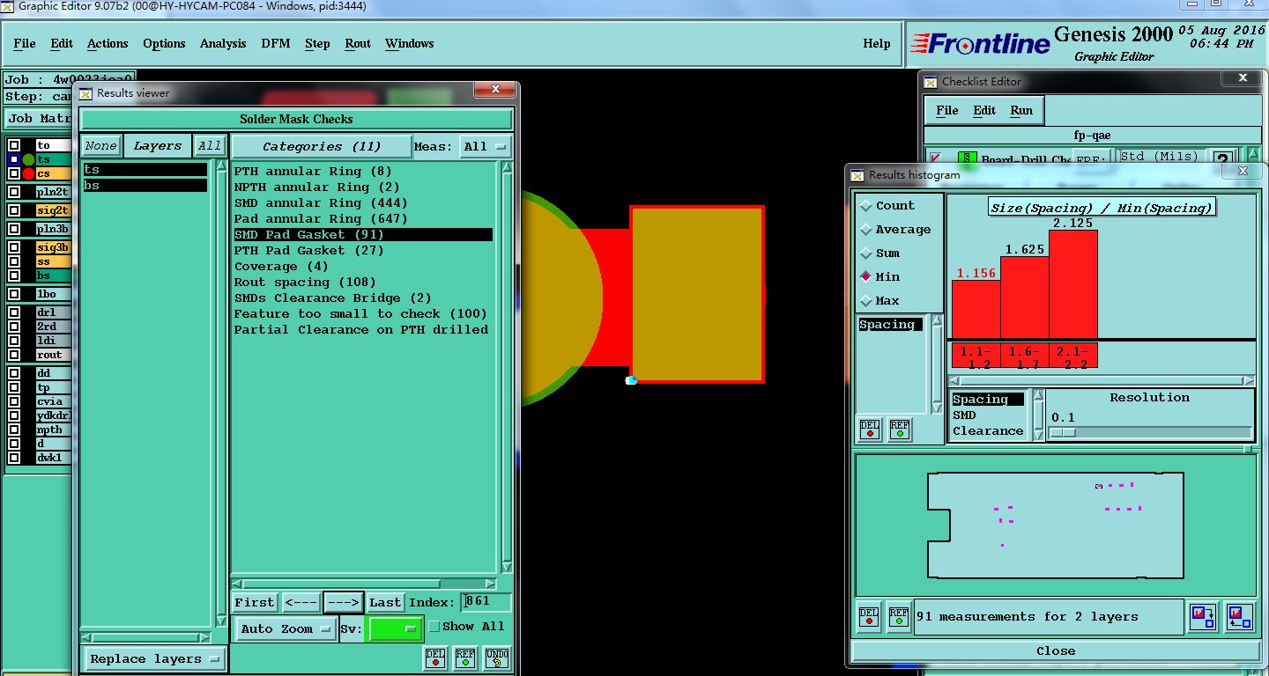Click the None layers button
The height and width of the screenshot is (676, 1269).
(x=101, y=146)
